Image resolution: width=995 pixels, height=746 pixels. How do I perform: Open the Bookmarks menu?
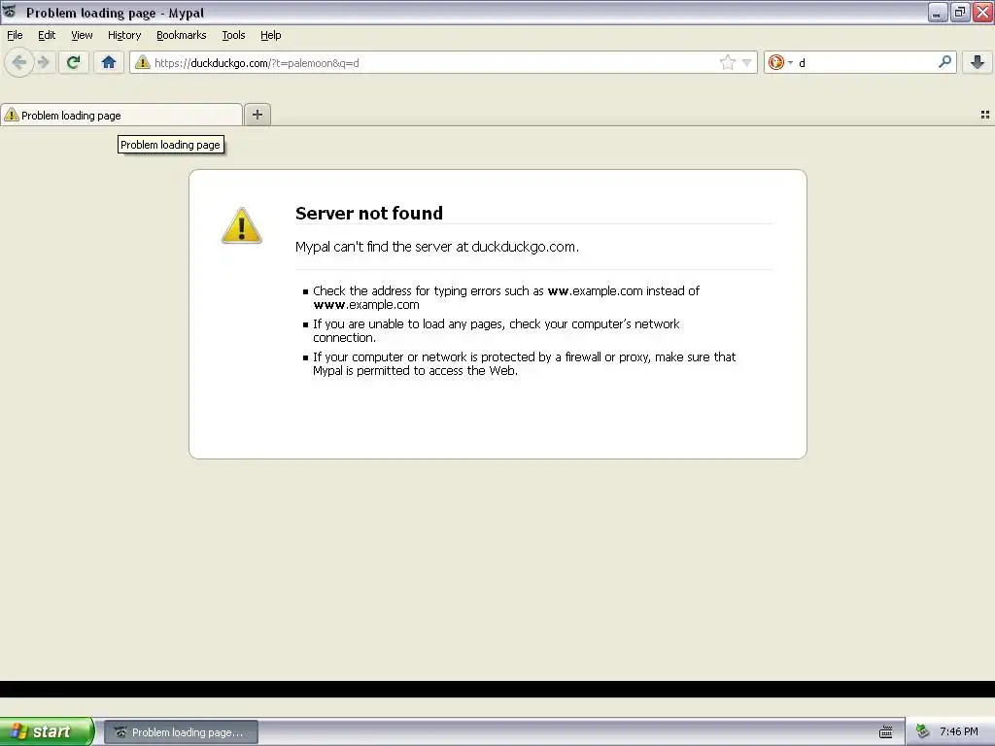(182, 35)
